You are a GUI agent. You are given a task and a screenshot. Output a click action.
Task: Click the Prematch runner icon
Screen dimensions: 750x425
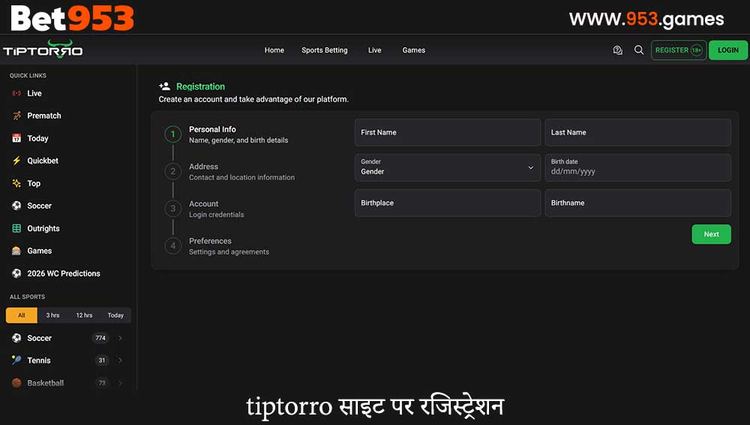coord(16,115)
